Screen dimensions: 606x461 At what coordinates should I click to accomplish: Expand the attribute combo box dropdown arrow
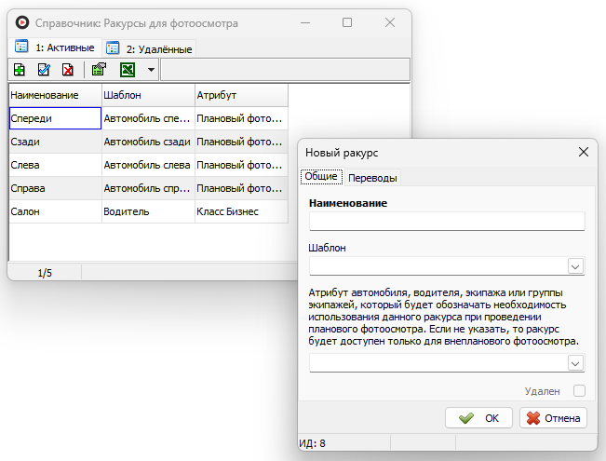[x=575, y=363]
